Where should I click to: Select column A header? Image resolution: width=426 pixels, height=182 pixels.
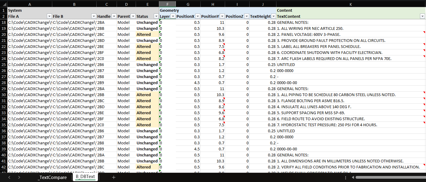click(29, 4)
